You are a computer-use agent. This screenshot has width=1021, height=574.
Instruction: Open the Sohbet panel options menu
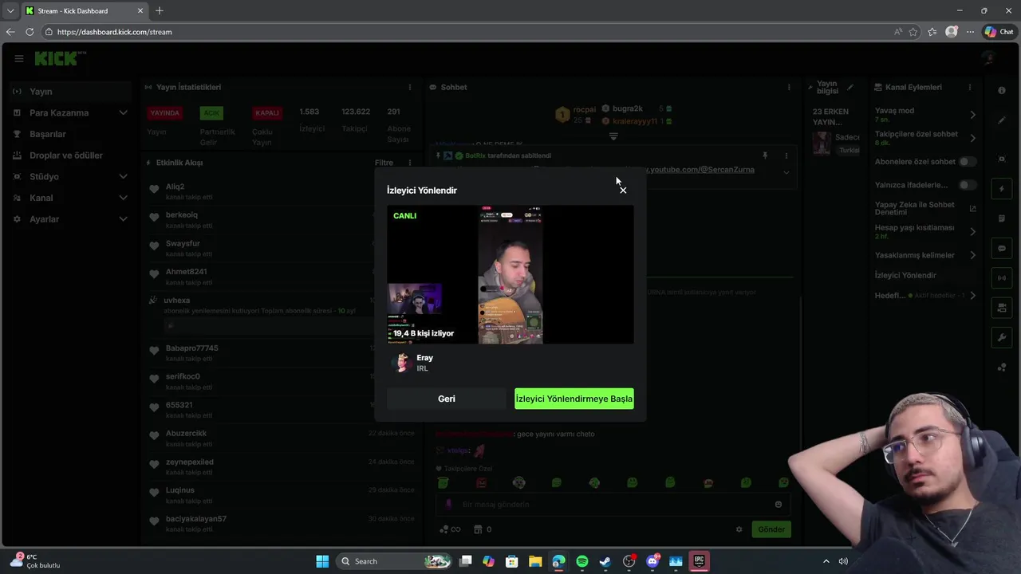click(789, 87)
